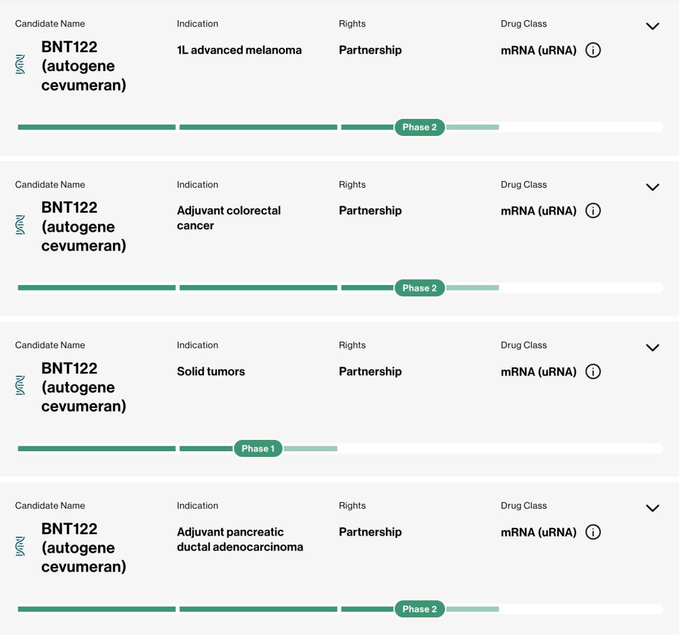
Task: Click info icon in pancreatic ductal adenocarcinoma row
Action: [593, 532]
